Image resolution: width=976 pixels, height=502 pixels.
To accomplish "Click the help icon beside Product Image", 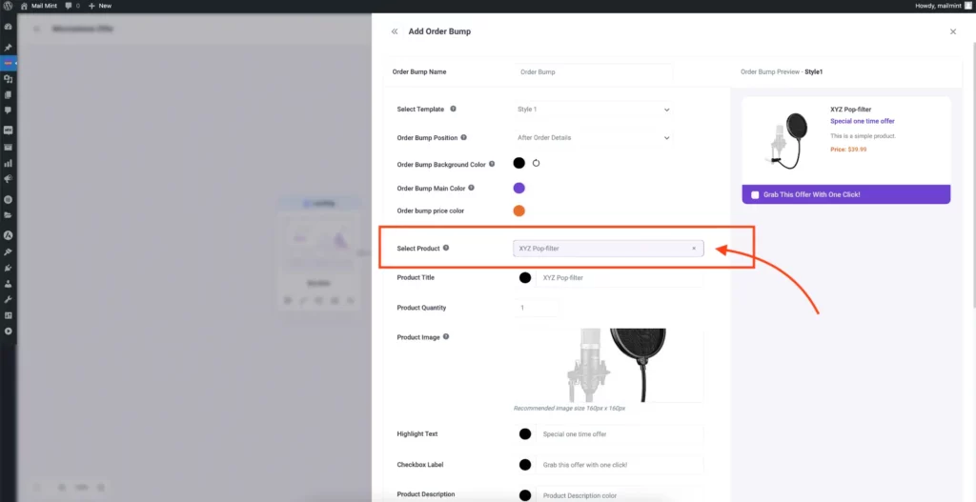I will coord(446,336).
